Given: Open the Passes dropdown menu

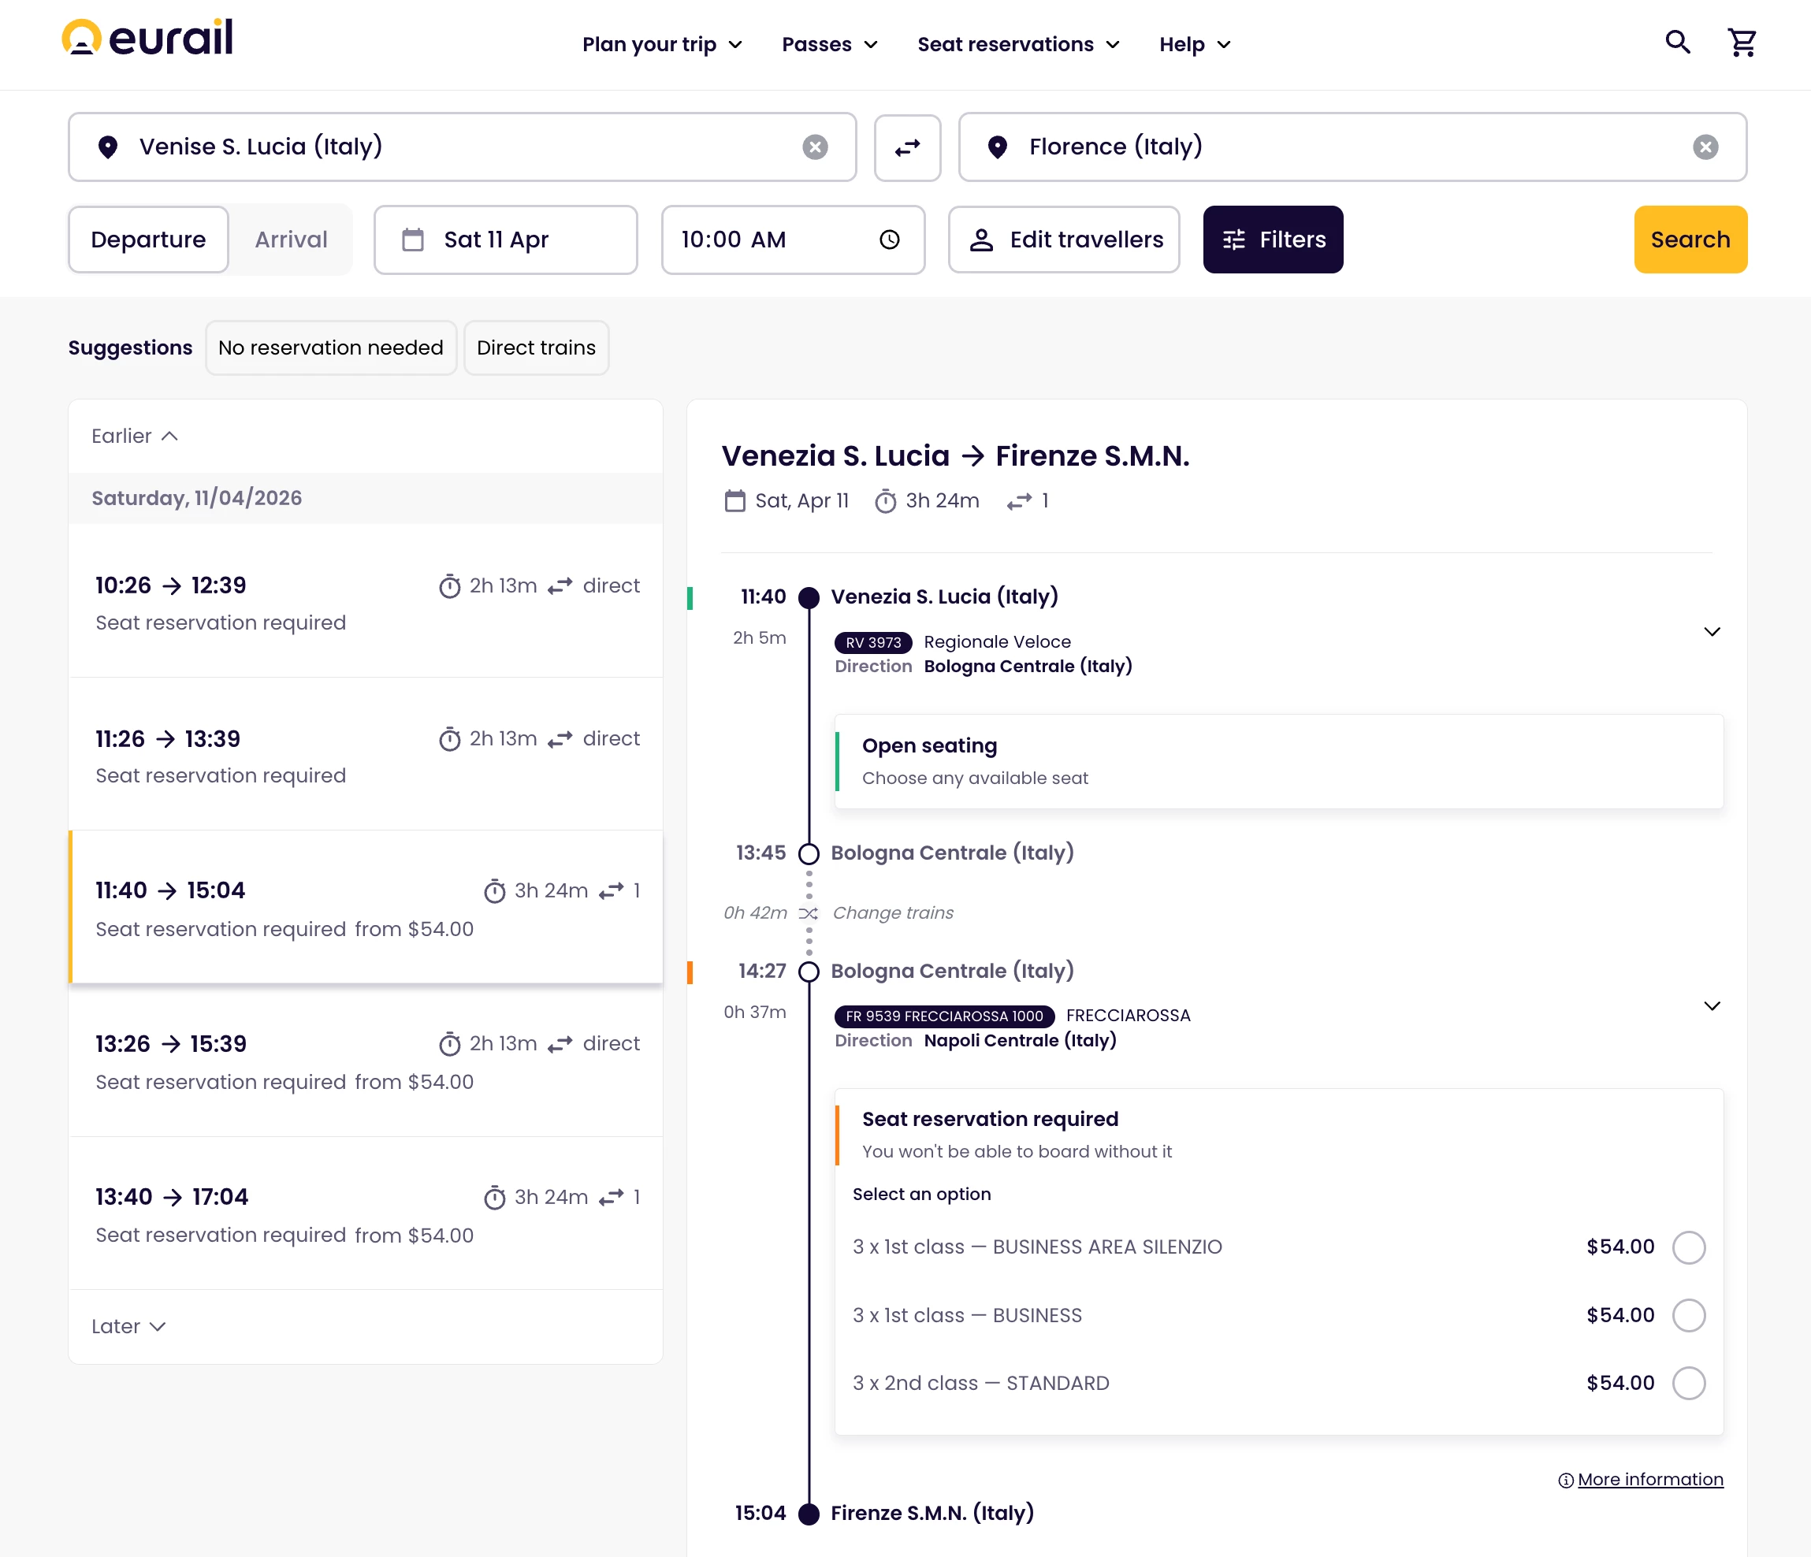Looking at the screenshot, I should coord(828,45).
